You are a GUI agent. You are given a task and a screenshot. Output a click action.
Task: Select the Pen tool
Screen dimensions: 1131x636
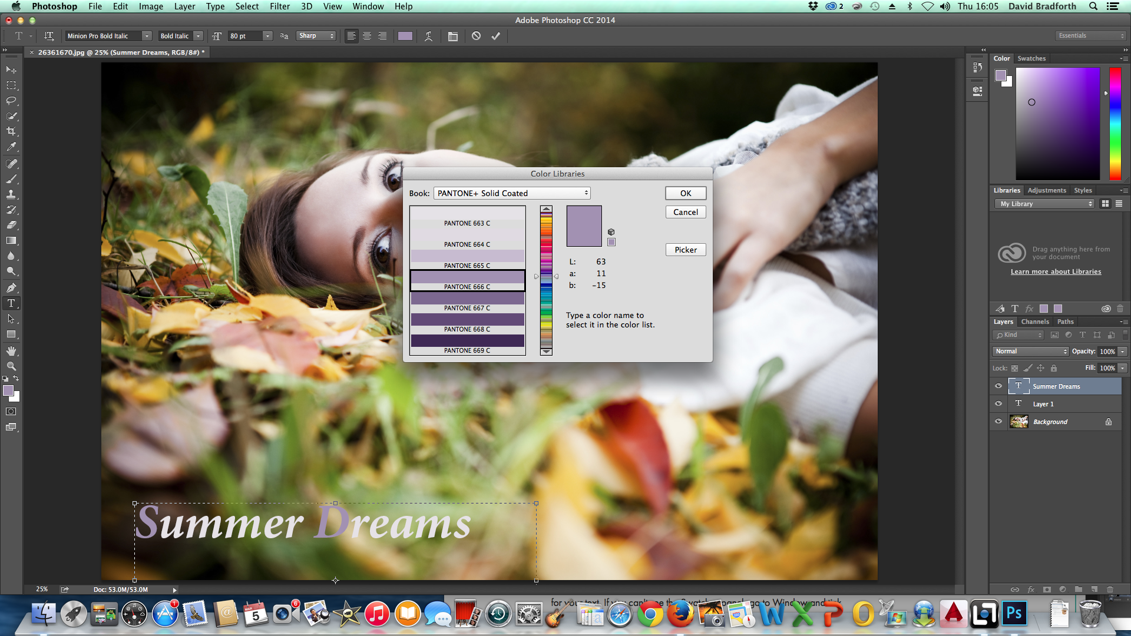11,288
